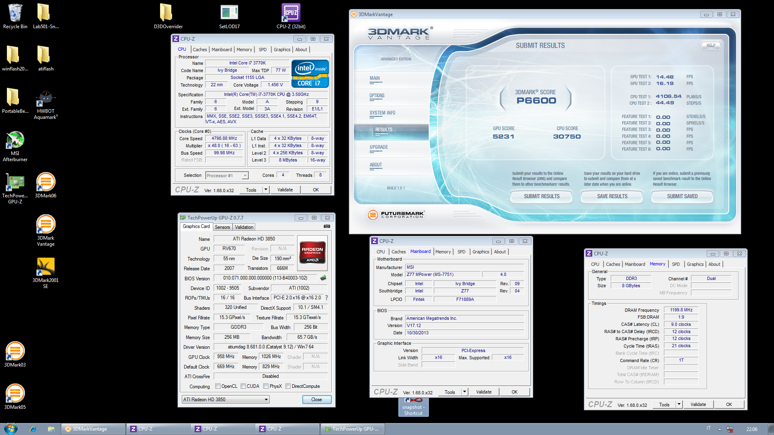Image resolution: width=774 pixels, height=435 pixels.
Task: Expand the Tools dropdown arrow in the Memory window
Action: point(679,404)
